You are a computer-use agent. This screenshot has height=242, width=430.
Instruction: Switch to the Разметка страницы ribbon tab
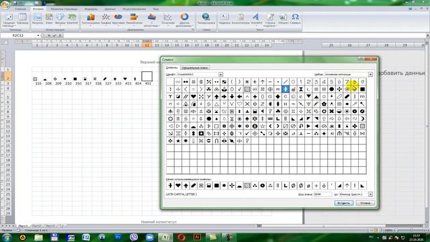pos(64,9)
